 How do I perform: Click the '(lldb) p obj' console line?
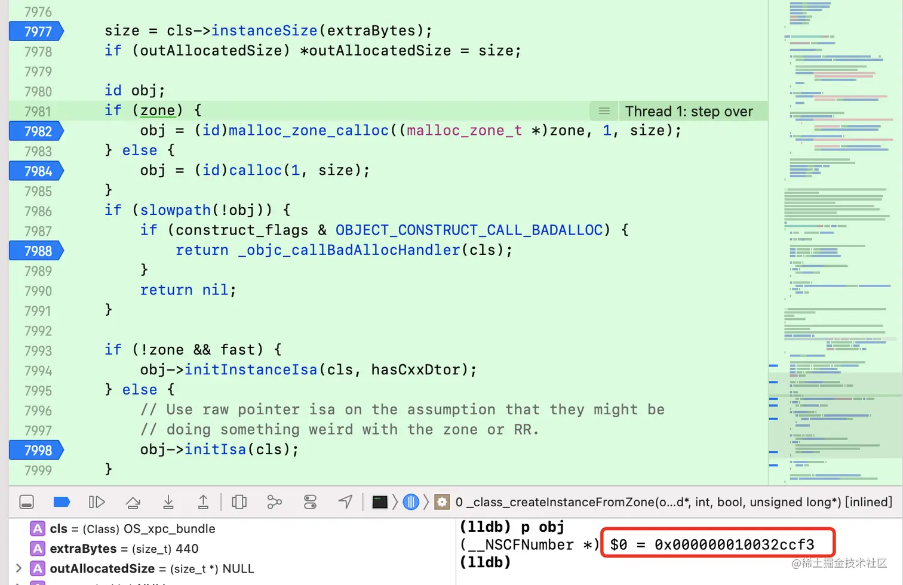click(512, 526)
